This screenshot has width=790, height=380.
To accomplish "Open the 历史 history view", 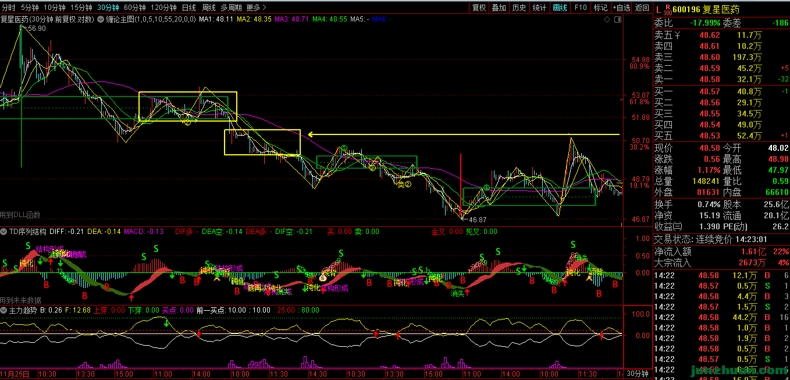I will [x=519, y=8].
